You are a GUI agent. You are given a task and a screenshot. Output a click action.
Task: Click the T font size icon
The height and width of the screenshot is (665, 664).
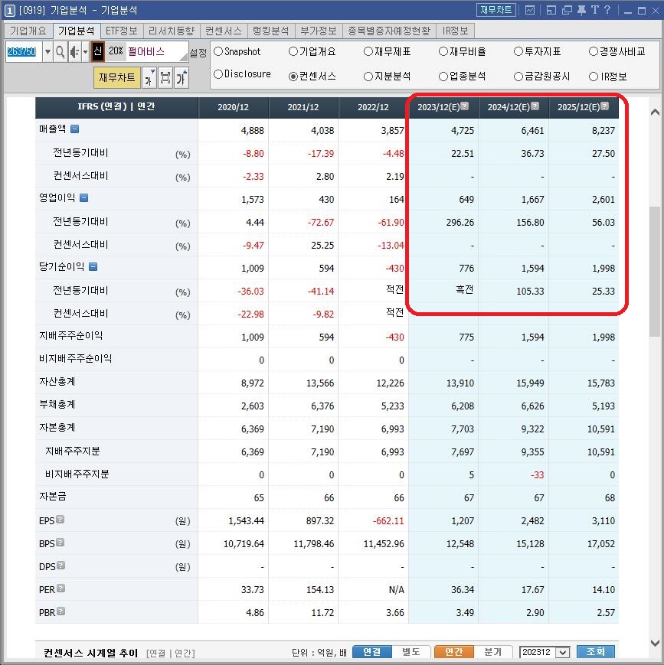coord(595,10)
